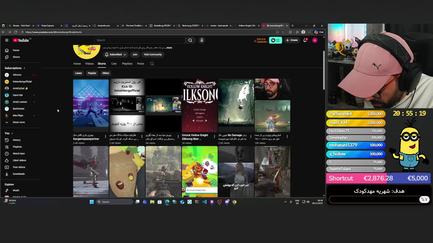Image resolution: width=433 pixels, height=243 pixels.
Task: Open Windows Start menu
Action: point(92,202)
